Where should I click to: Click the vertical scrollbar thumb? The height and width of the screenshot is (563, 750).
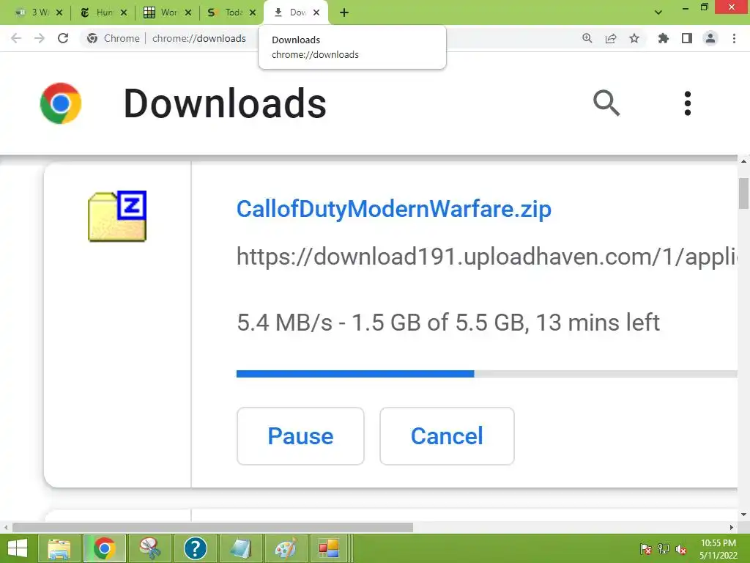[743, 194]
